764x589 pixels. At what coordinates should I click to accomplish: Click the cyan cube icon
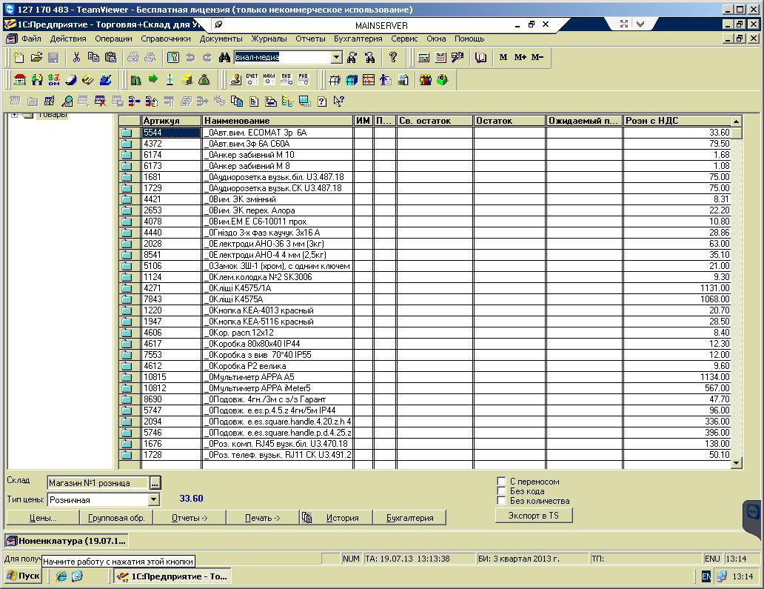click(352, 80)
